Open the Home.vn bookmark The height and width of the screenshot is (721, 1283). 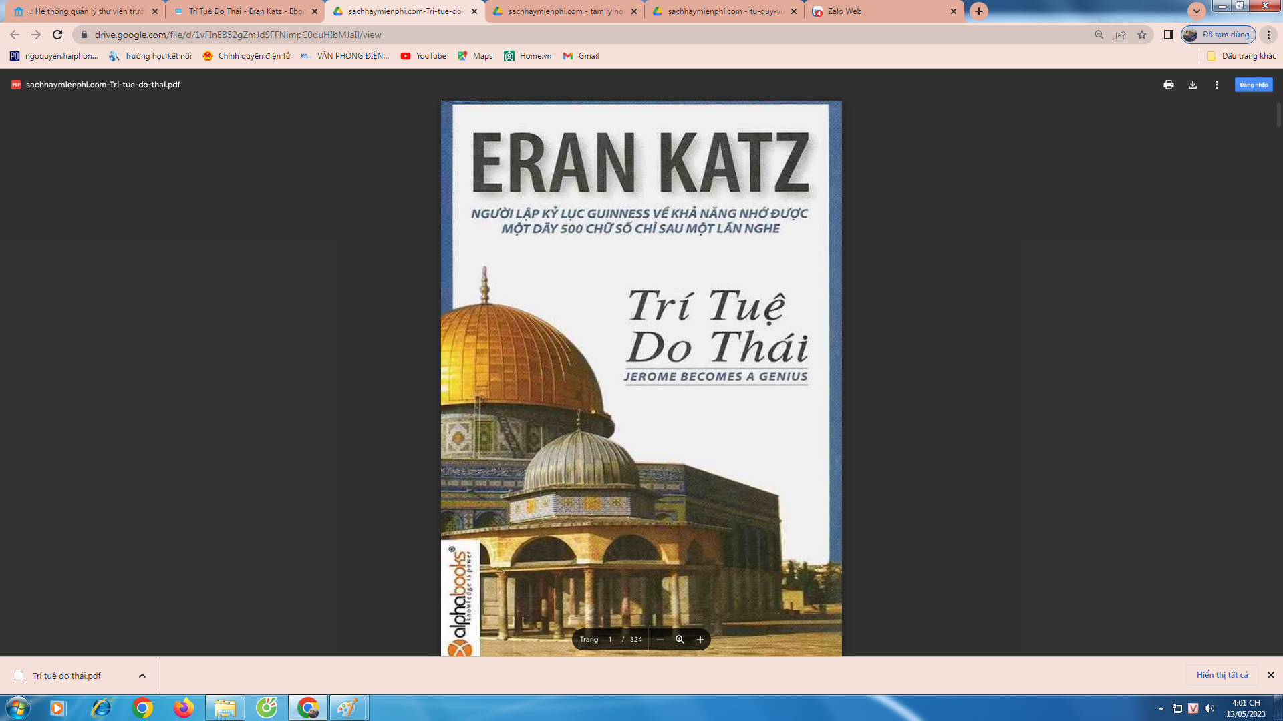pos(528,56)
